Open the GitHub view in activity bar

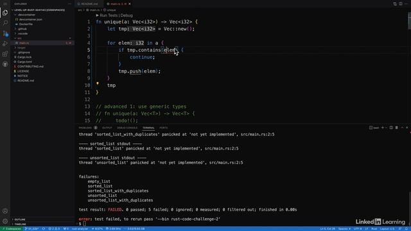[x=5, y=64]
